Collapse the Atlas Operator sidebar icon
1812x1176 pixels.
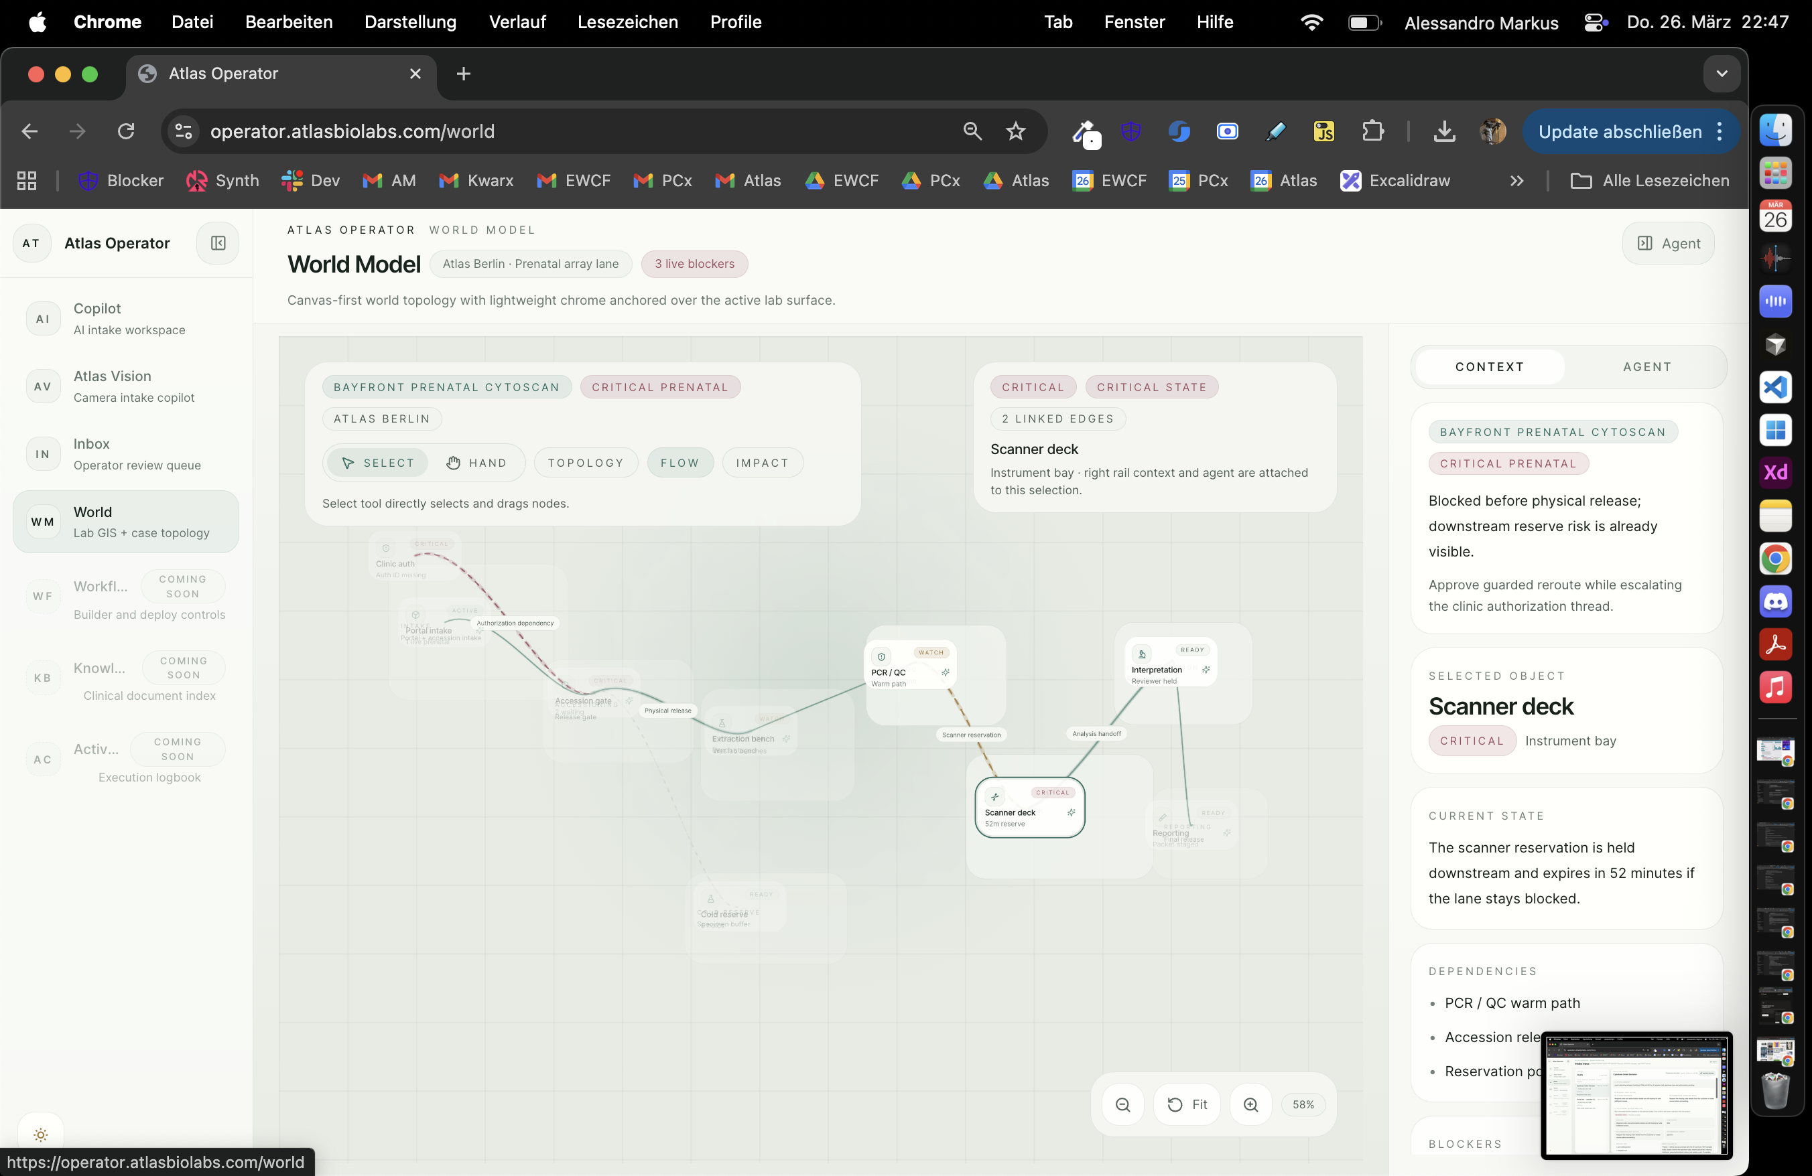(x=218, y=243)
